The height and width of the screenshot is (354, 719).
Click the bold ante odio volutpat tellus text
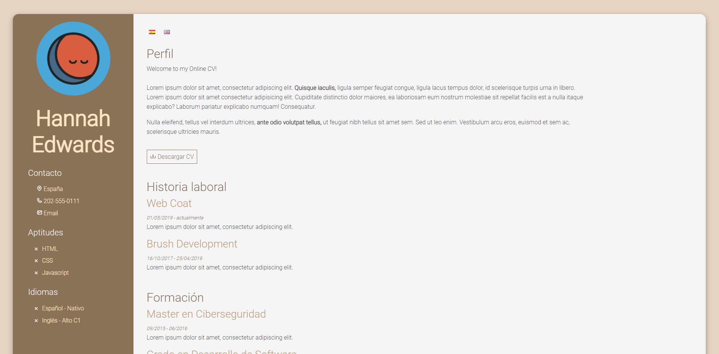pyautogui.click(x=289, y=122)
